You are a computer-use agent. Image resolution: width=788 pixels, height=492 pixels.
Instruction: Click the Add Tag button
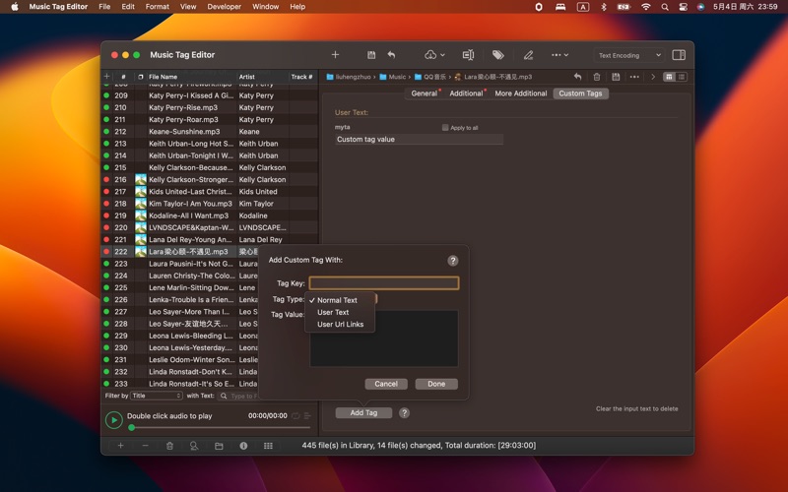(363, 412)
